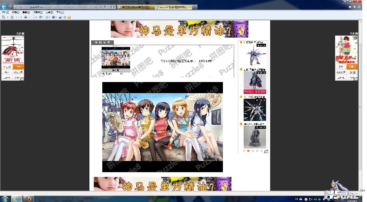Select the fifth carousel dot under products
This screenshot has height=202, width=367.
coord(262,151)
